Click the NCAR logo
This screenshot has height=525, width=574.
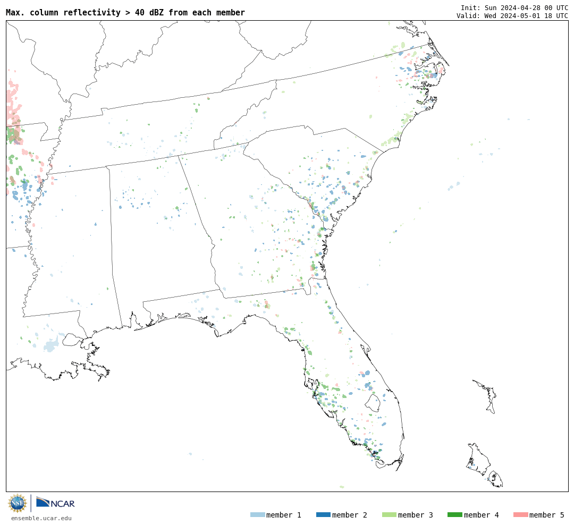point(55,503)
